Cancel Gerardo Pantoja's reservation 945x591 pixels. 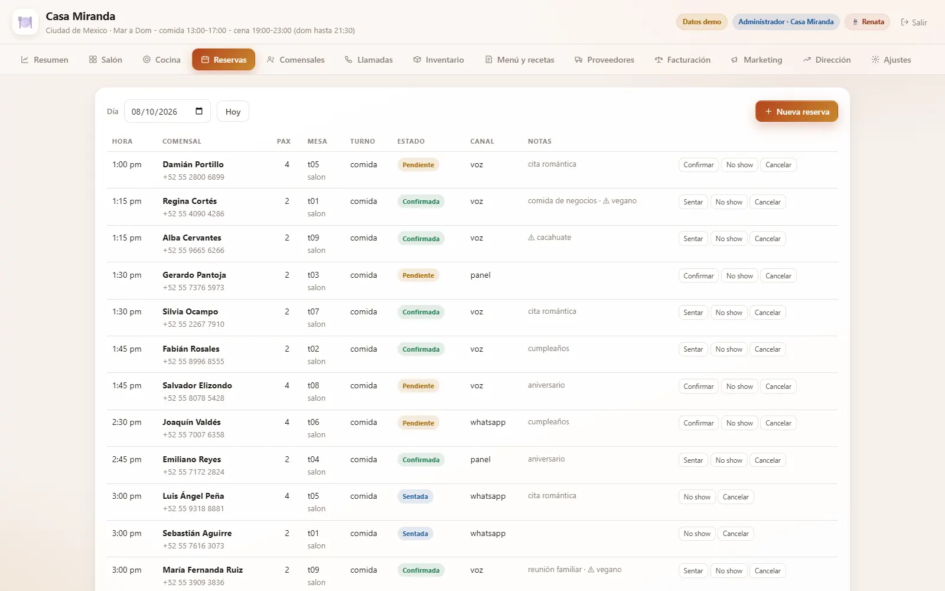click(778, 276)
